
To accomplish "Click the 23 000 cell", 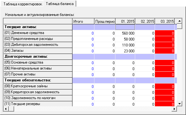I will (x=125, y=51).
